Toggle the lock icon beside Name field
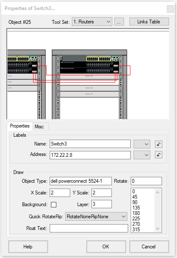 point(159,144)
